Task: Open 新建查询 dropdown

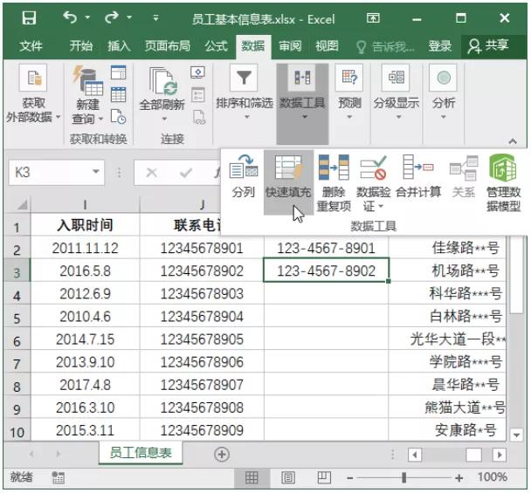Action: pyautogui.click(x=87, y=95)
